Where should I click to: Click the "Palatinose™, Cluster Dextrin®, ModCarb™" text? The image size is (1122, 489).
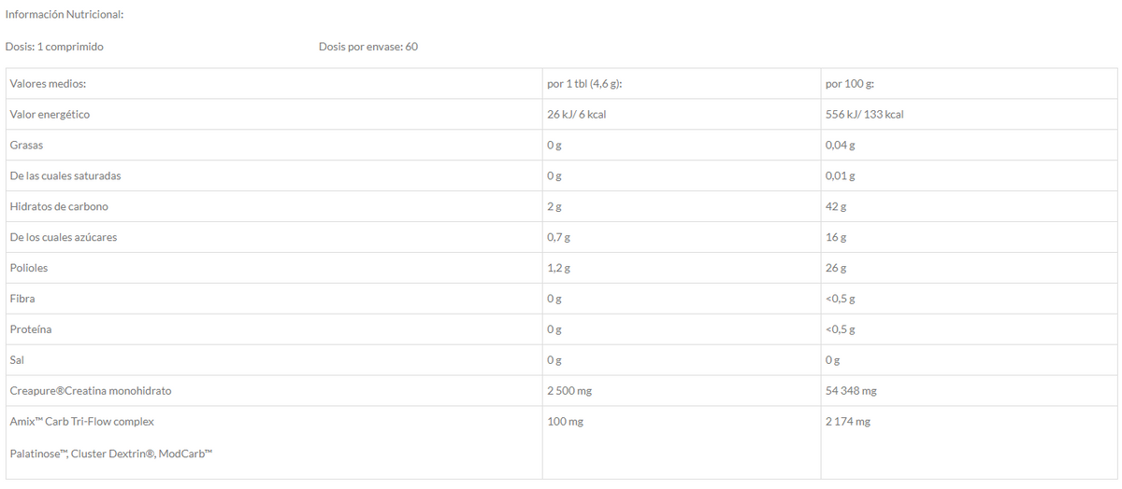[x=111, y=454]
